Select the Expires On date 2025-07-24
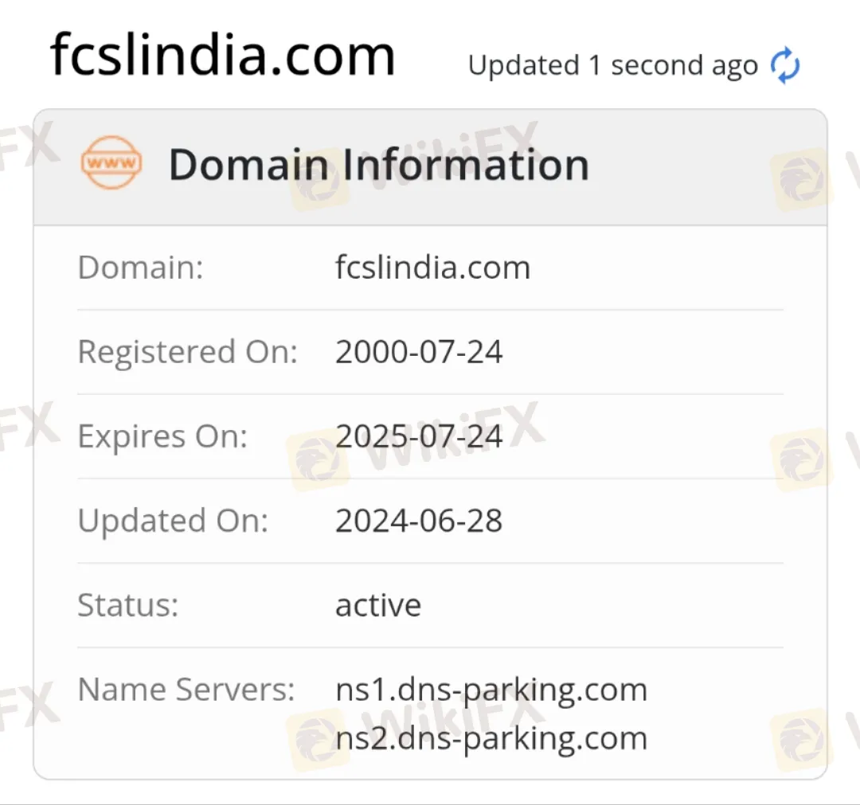 point(419,436)
